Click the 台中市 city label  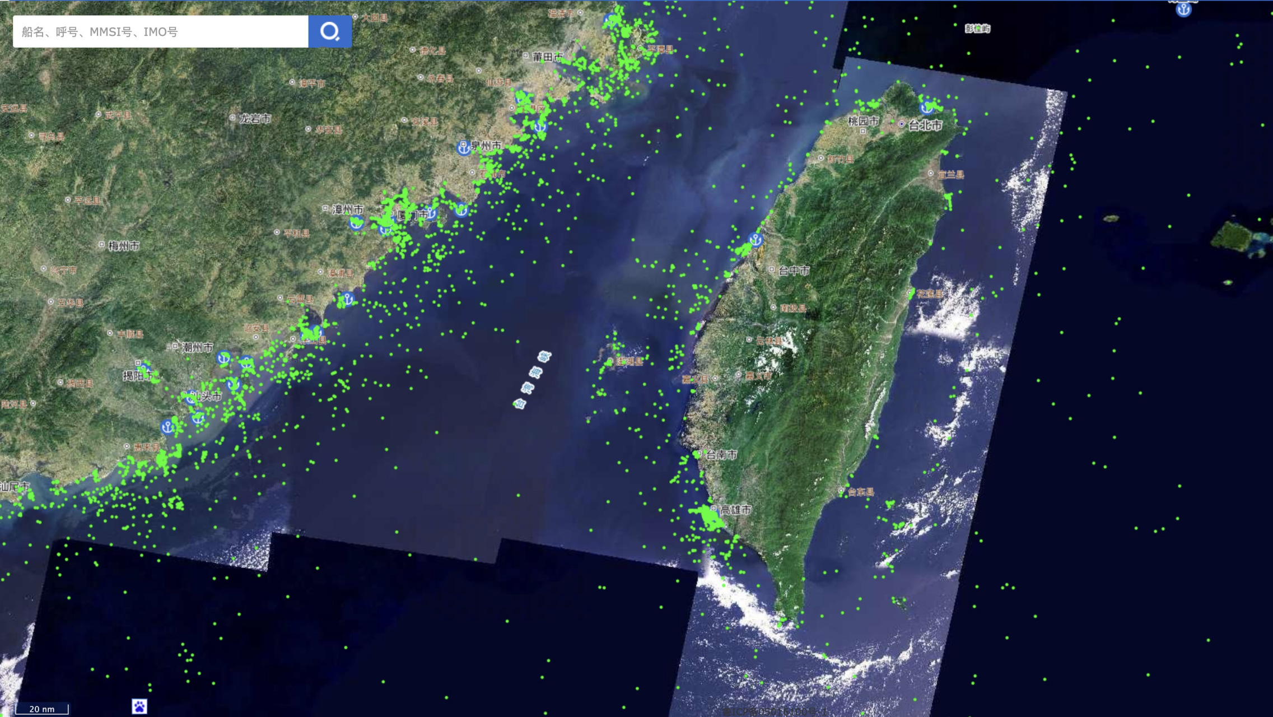(794, 271)
